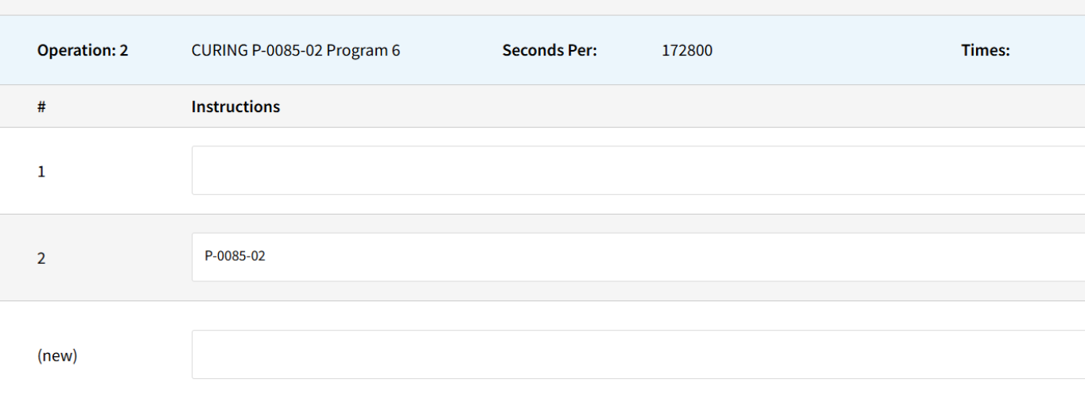
Task: Place cursor on P-0085-02 text in row 2
Action: (235, 257)
